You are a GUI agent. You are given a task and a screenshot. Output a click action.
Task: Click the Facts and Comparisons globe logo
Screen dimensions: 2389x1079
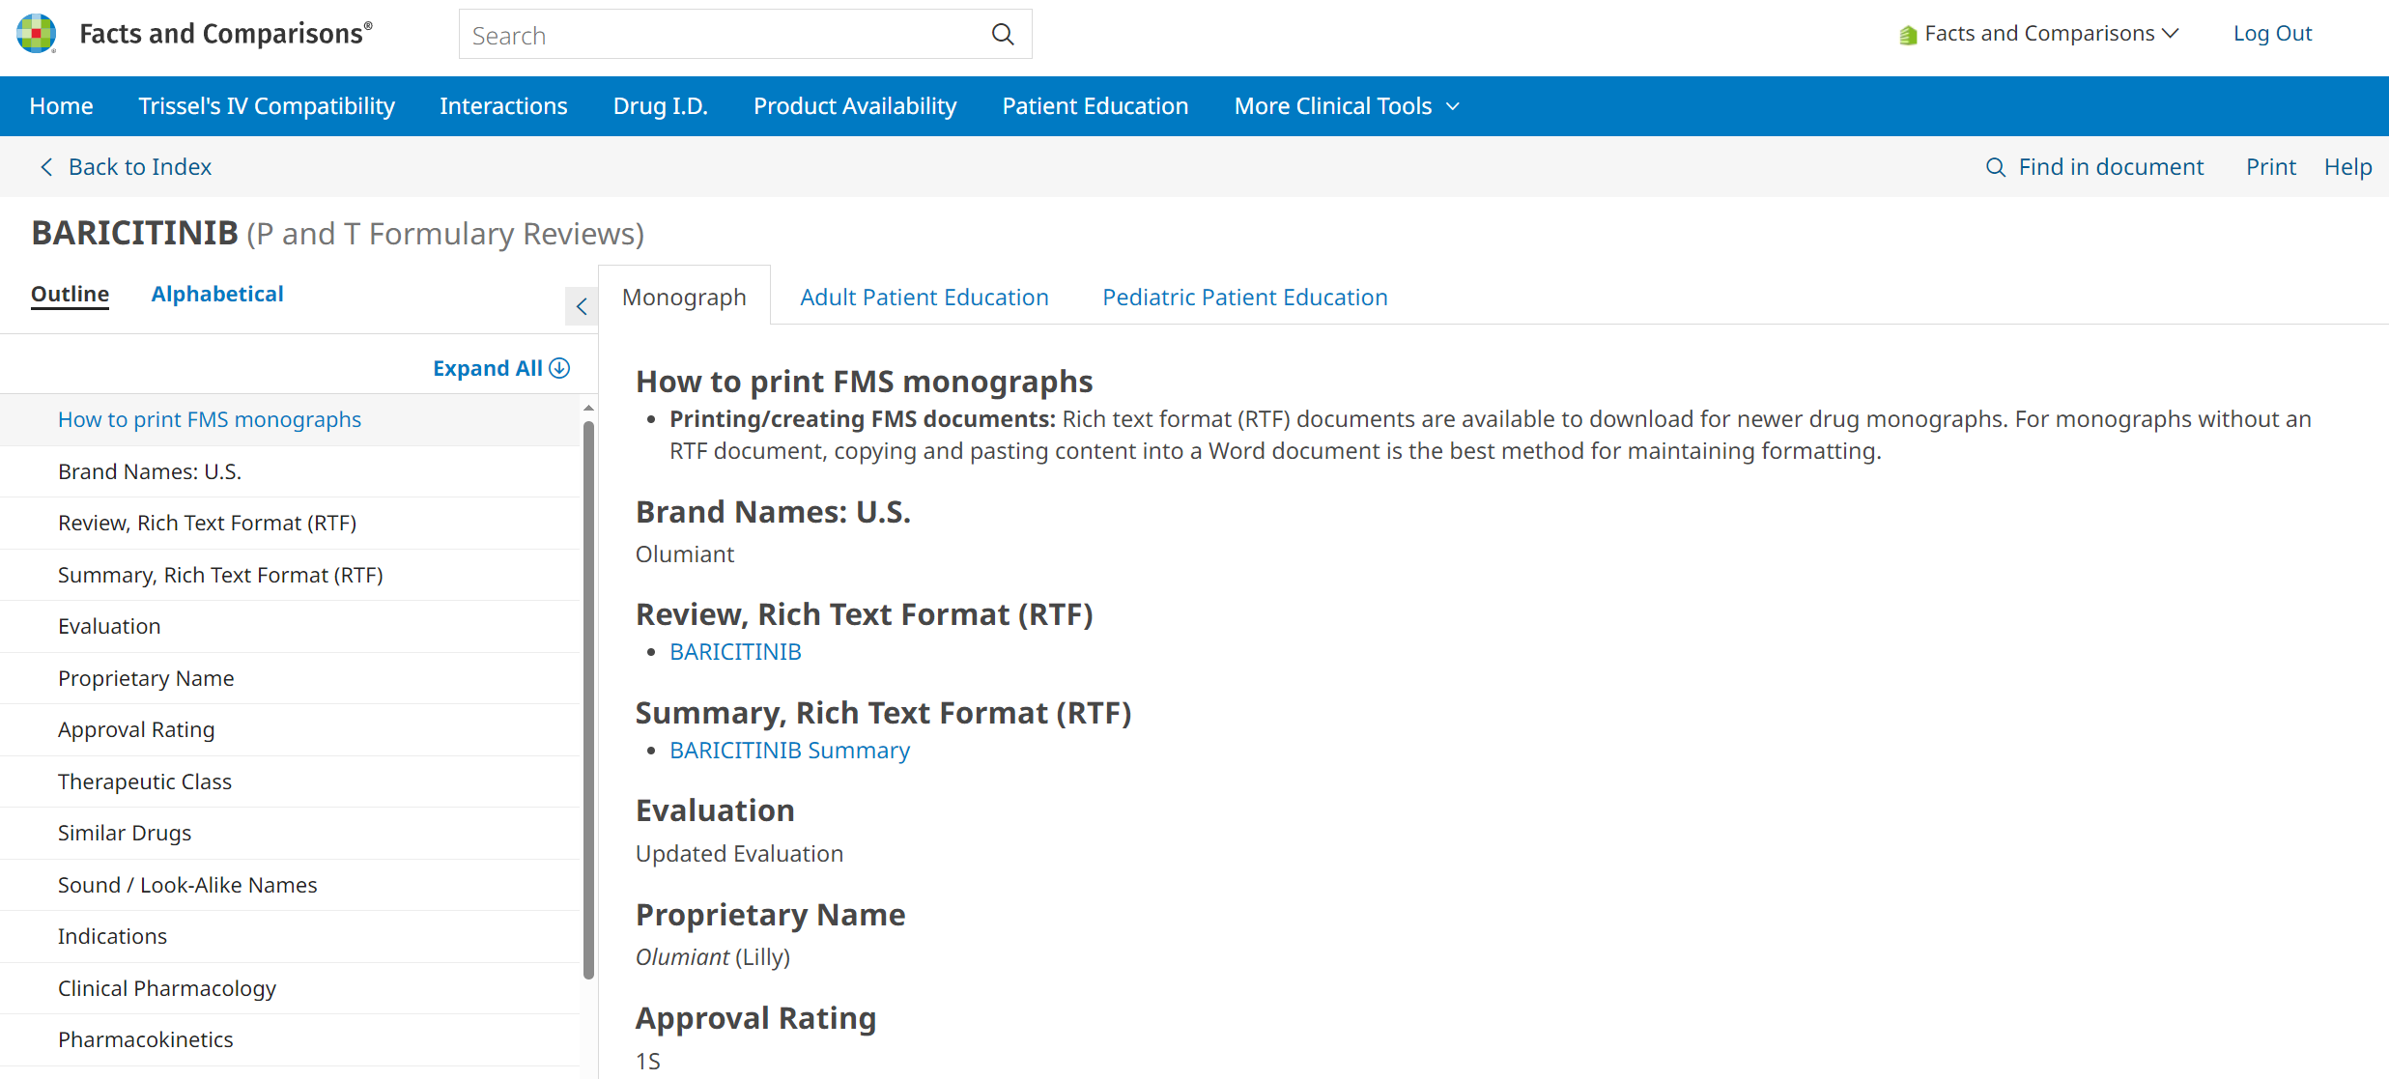pyautogui.click(x=37, y=34)
